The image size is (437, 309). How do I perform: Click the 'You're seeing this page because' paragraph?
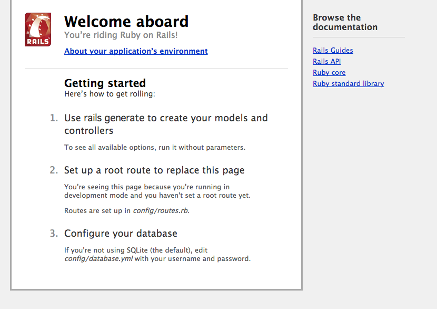(157, 191)
